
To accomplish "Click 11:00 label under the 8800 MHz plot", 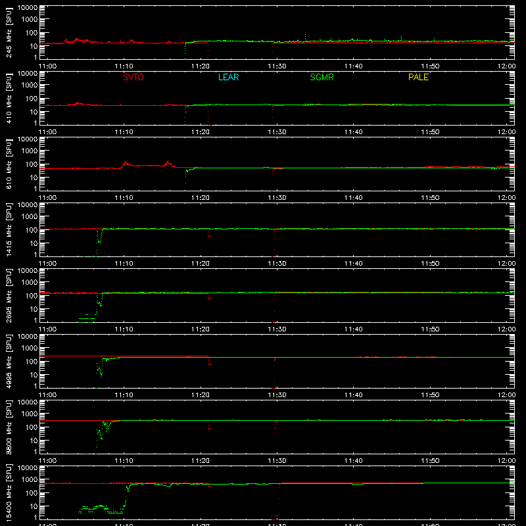I will 47,461.
